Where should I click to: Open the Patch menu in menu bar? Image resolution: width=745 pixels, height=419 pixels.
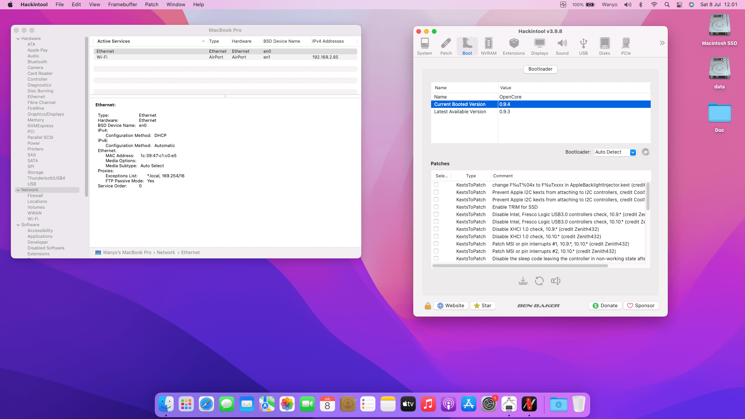151,5
